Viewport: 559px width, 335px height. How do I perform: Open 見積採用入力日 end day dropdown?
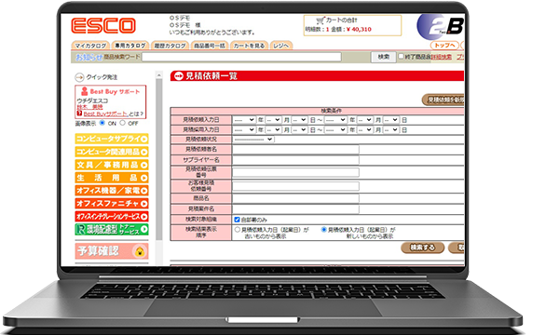pyautogui.click(x=391, y=130)
